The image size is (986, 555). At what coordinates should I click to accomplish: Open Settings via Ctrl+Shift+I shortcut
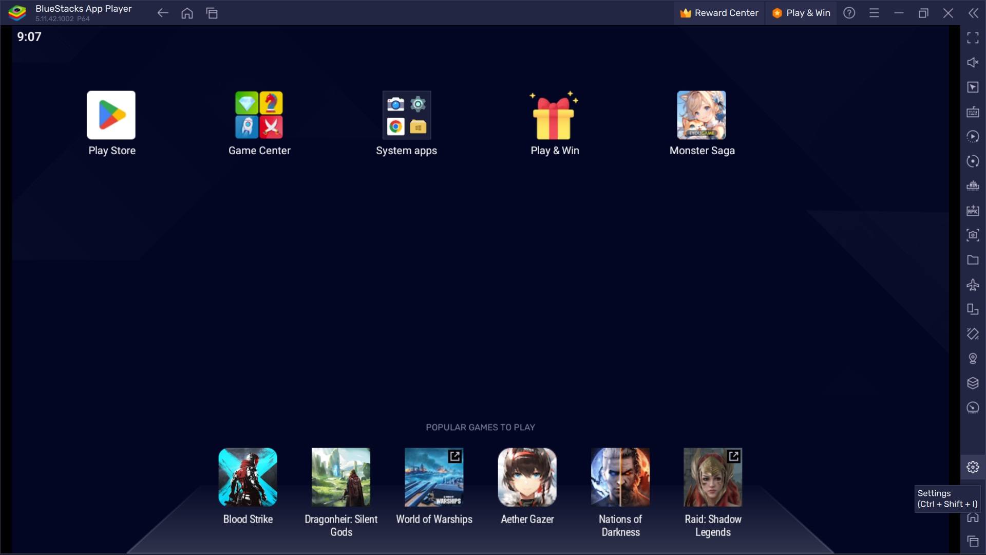click(x=973, y=466)
